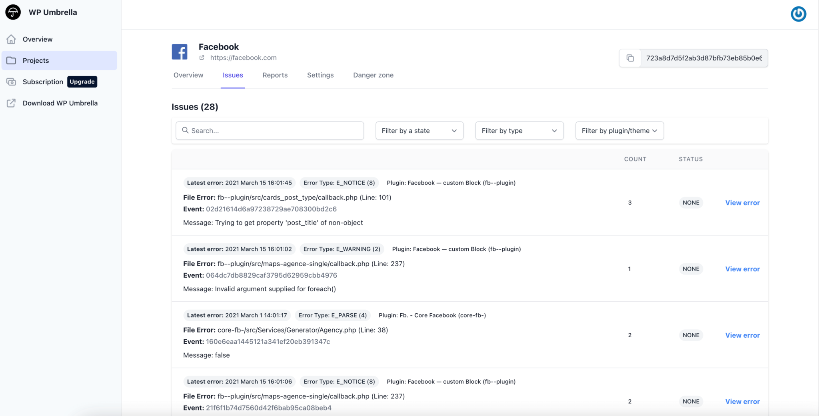Open the Danger zone tab

[373, 75]
